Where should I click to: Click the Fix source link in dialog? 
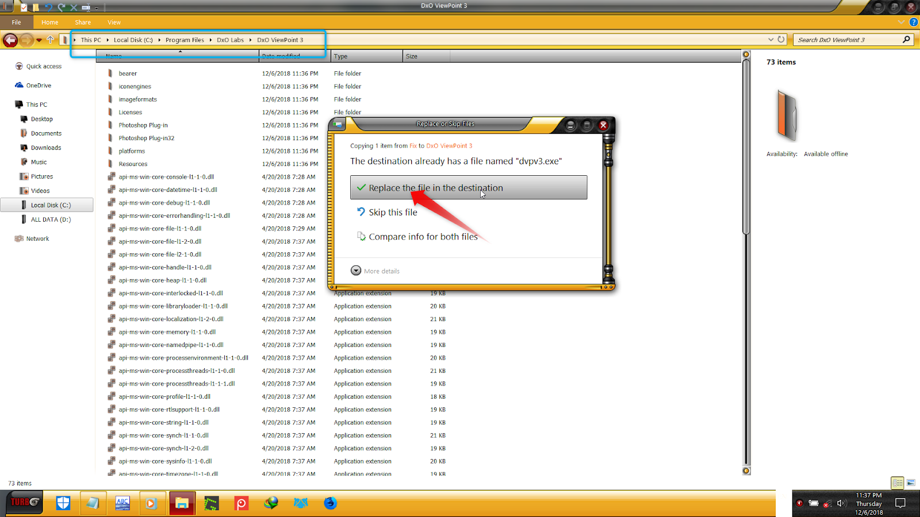point(413,146)
